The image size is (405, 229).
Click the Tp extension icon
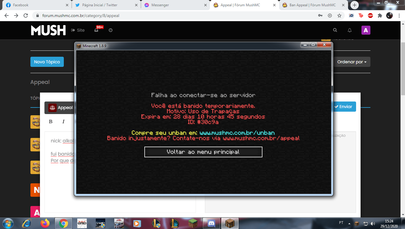click(x=361, y=16)
